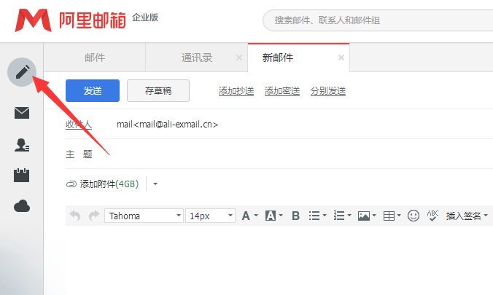Toggle bold text formatting
This screenshot has height=295, width=493.
pos(295,216)
